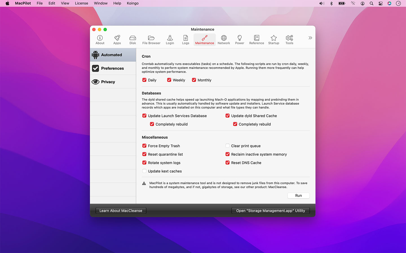The image size is (406, 253).
Task: Disable the Daily cron checkbox
Action: coord(144,80)
